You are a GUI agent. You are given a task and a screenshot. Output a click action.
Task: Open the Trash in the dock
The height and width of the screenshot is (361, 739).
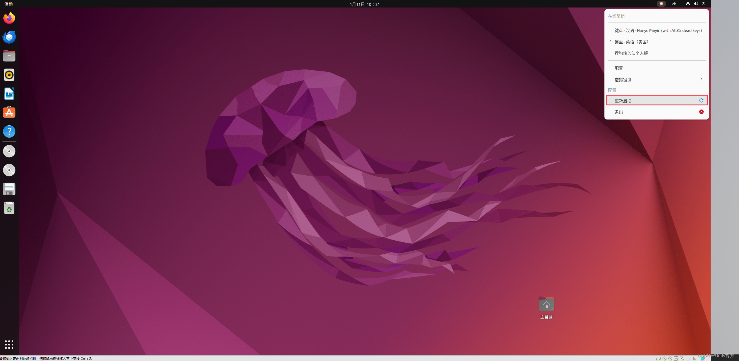coord(9,208)
